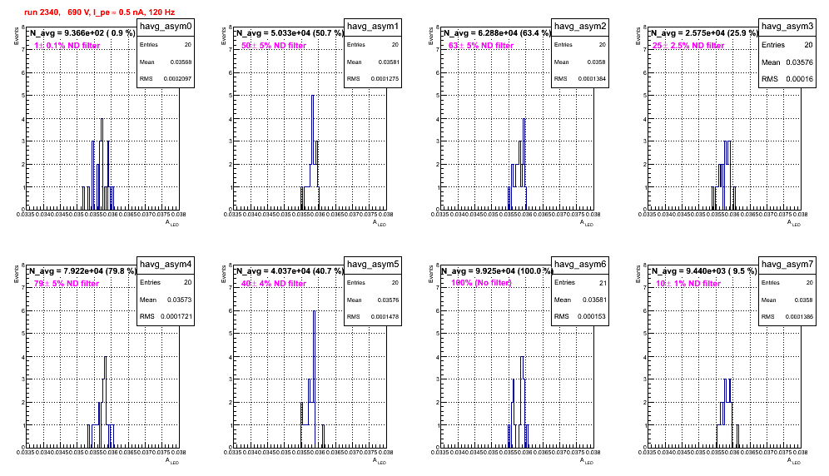Screen dimensions: 829x476
Task: Select the N_avg = 5.033e+04 (50.7 %) label
Action: point(290,32)
